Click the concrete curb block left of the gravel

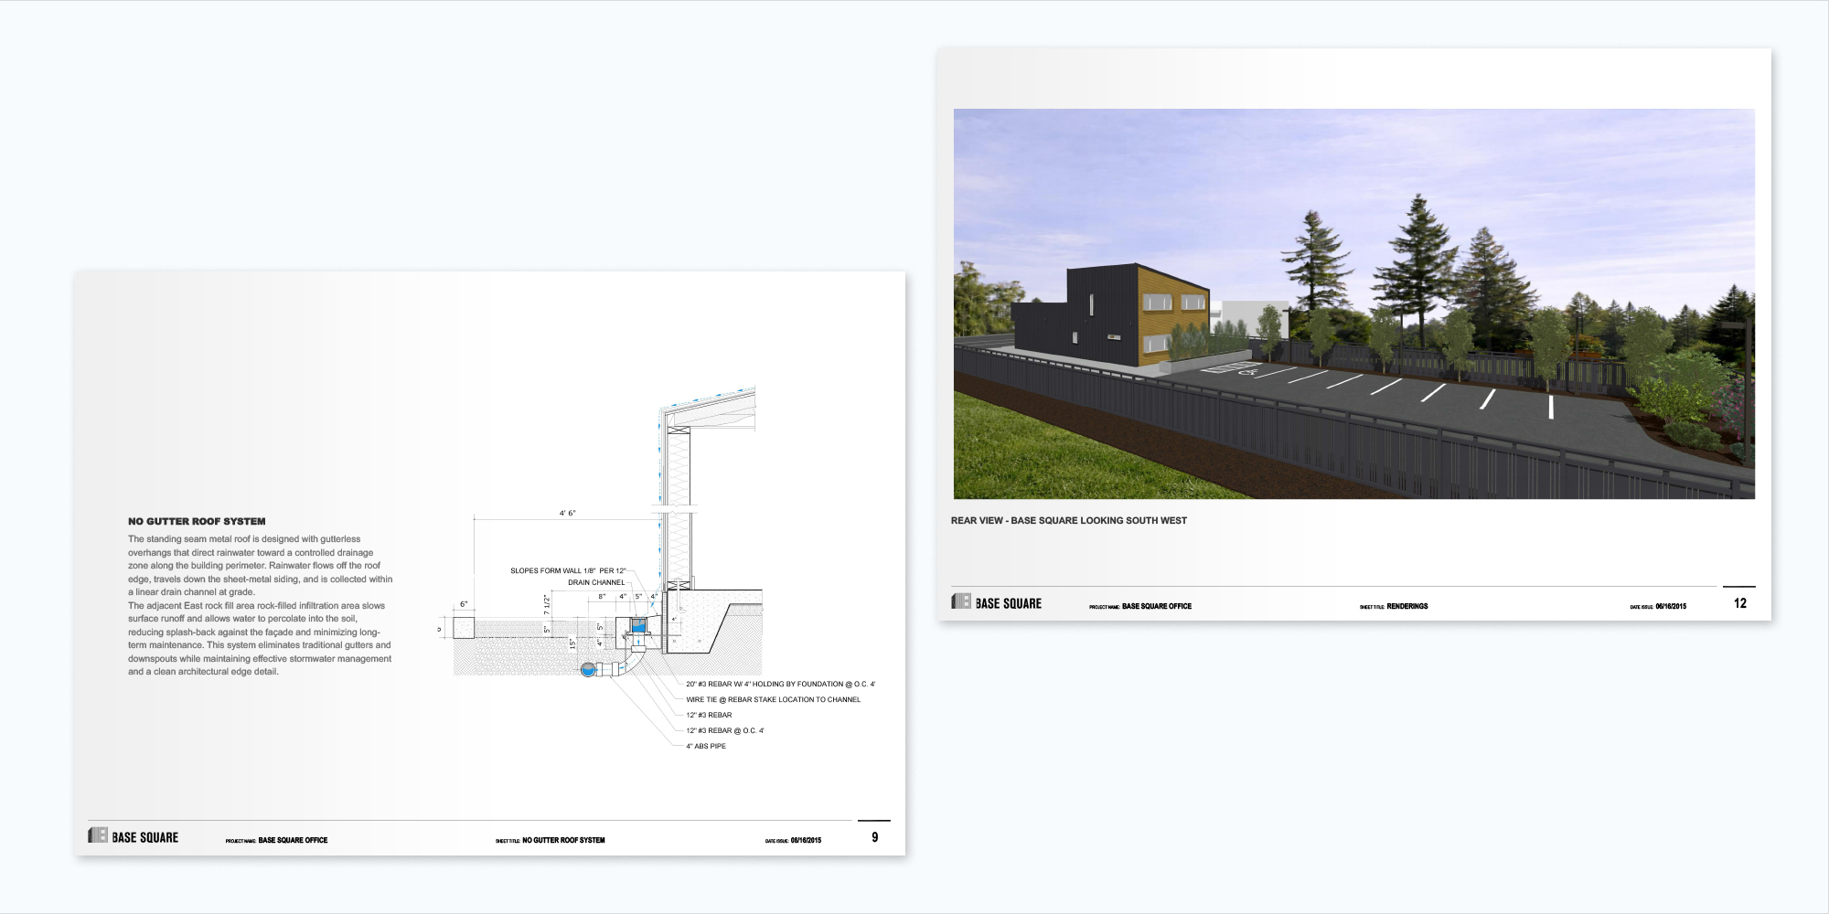464,628
